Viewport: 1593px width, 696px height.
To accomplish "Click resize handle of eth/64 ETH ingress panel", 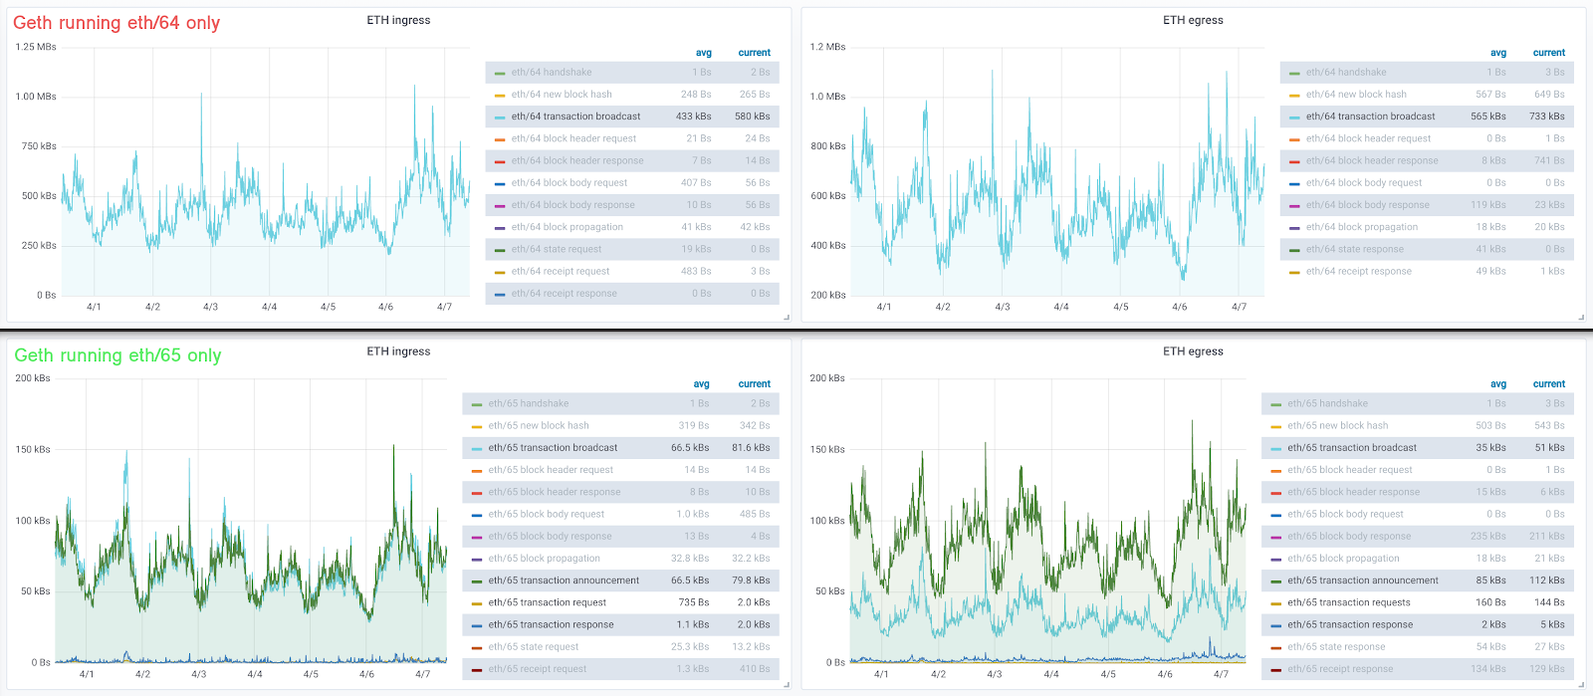I will 787,318.
